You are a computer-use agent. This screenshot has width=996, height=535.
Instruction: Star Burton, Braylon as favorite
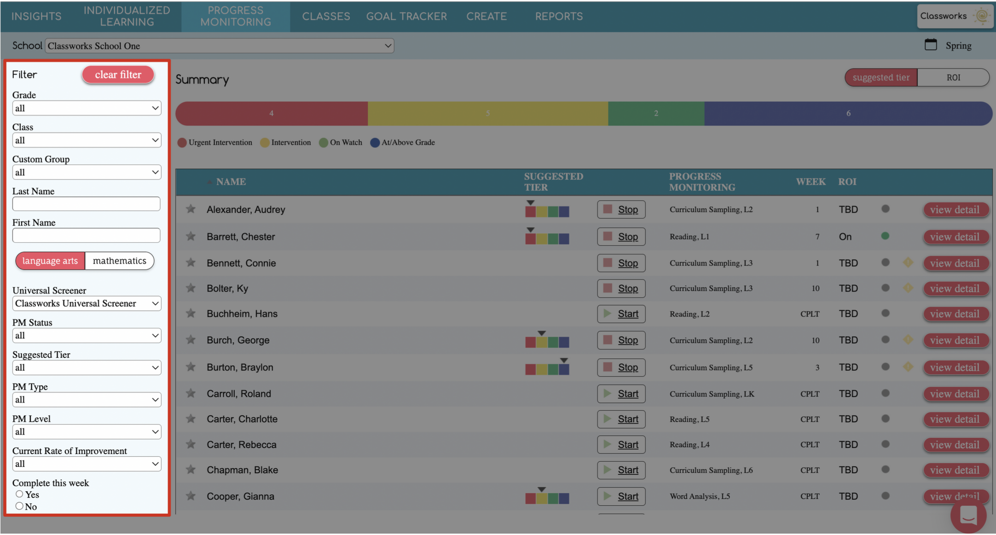coord(191,367)
